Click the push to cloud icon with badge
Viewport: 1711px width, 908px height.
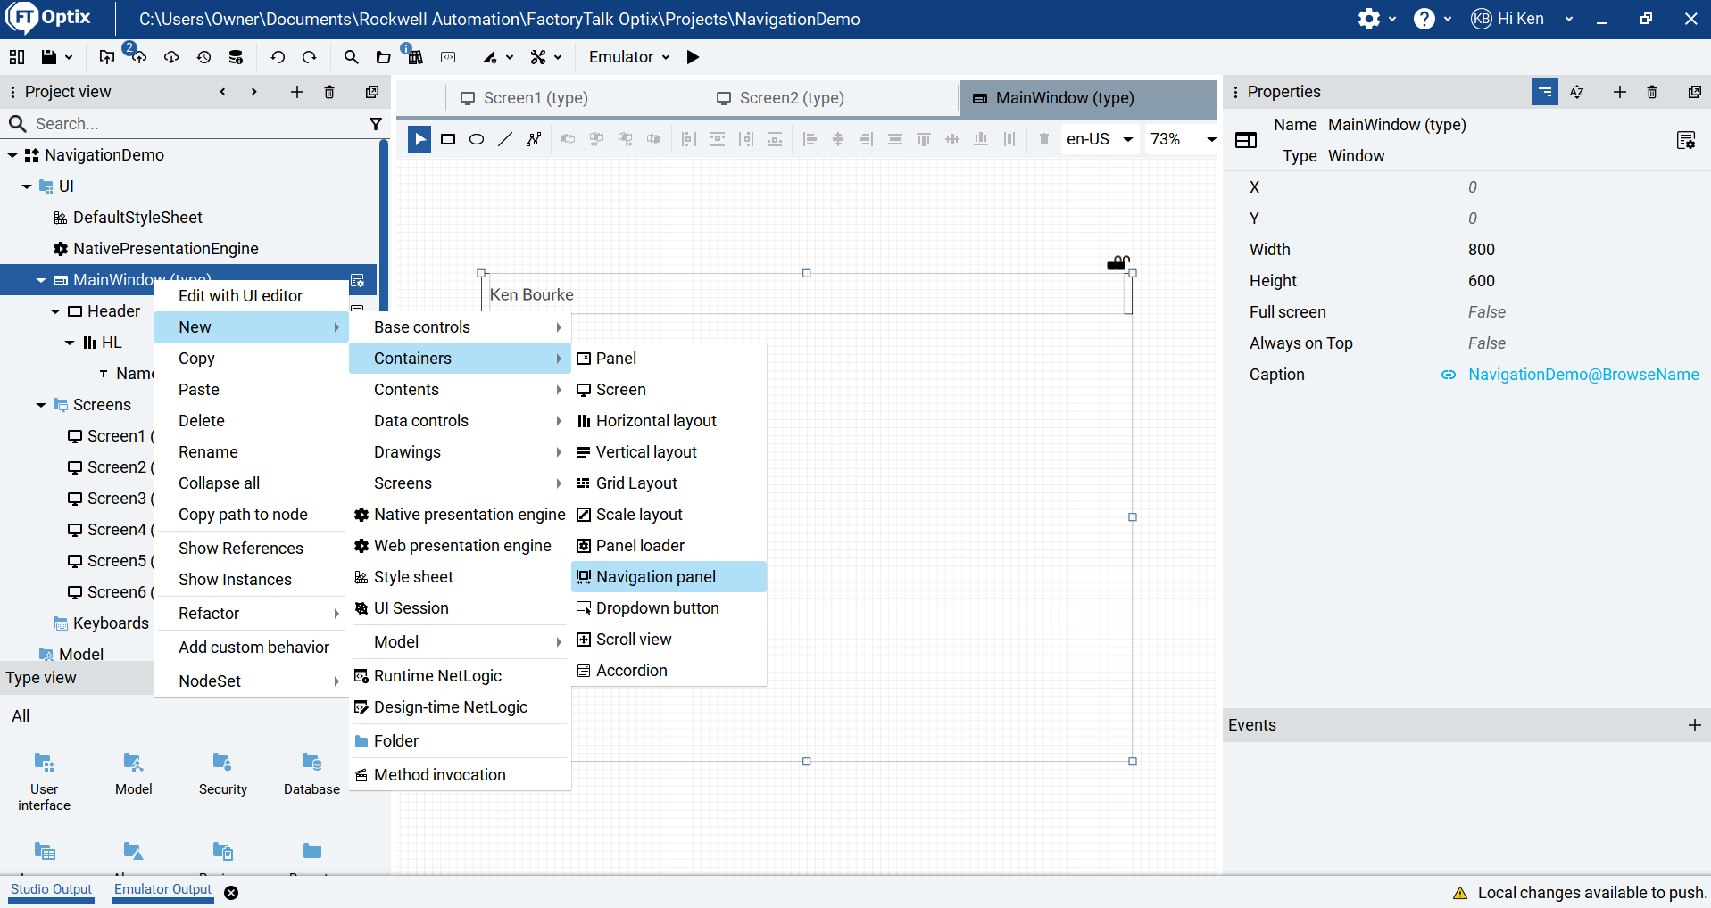click(138, 55)
